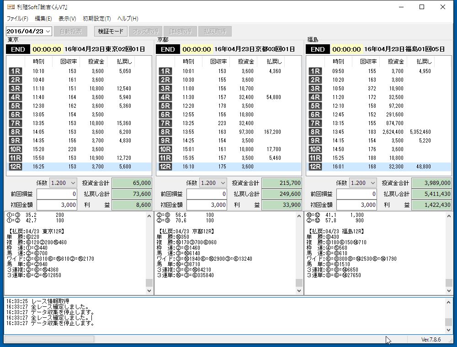The image size is (457, 347).
Task: Open the ファイル(F) menu
Action: coord(17,19)
